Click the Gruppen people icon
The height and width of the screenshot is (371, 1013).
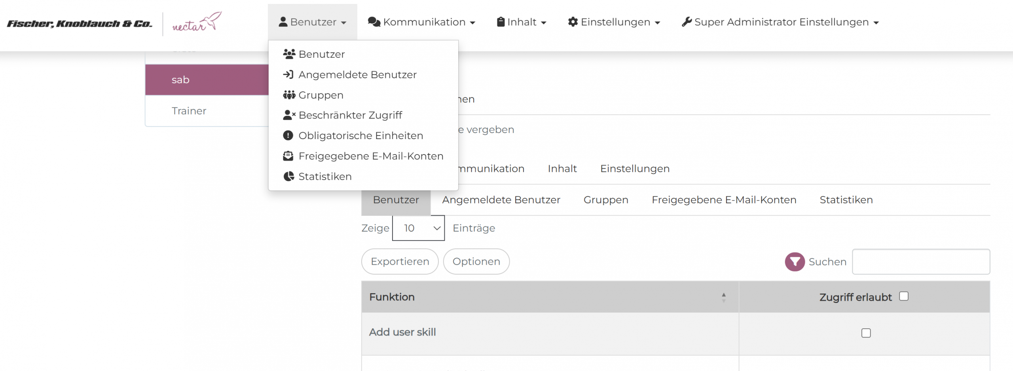tap(289, 95)
